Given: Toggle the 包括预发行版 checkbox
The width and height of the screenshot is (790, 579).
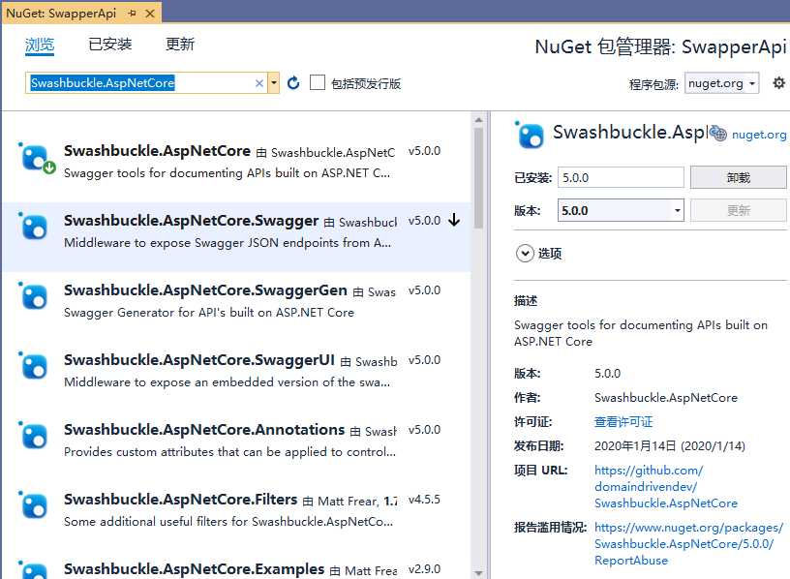Looking at the screenshot, I should pyautogui.click(x=318, y=82).
